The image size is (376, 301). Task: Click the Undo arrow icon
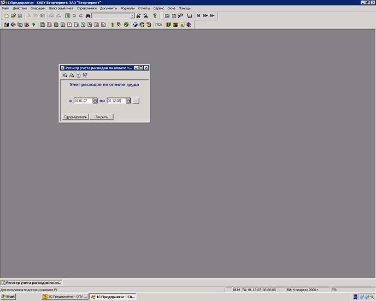74,16
